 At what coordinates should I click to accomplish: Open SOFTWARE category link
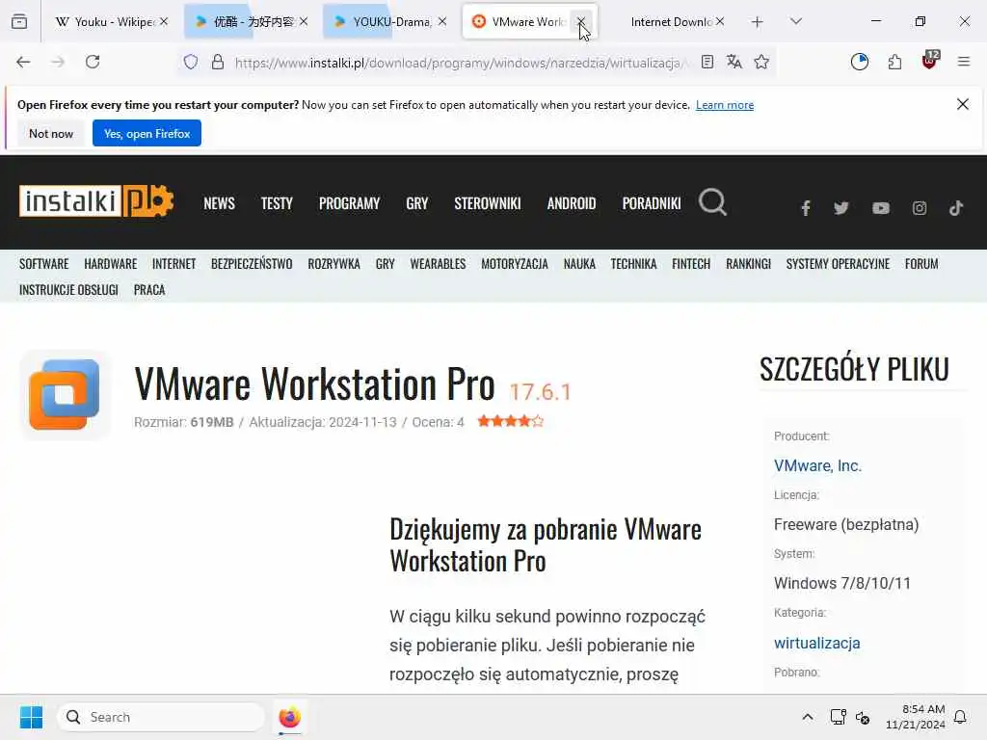(x=44, y=264)
